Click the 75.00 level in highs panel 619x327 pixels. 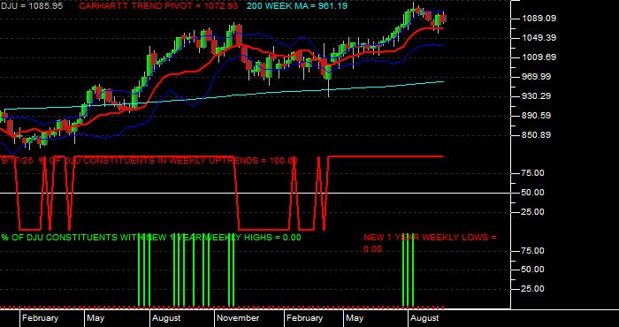point(533,251)
